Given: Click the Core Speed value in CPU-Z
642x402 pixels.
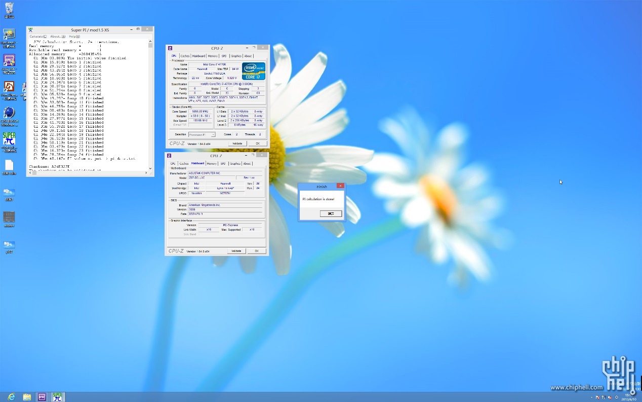Looking at the screenshot, I should 200,111.
